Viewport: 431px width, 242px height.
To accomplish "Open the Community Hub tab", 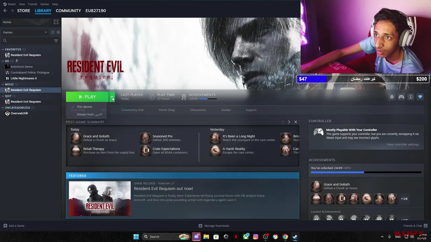I will click(x=132, y=110).
